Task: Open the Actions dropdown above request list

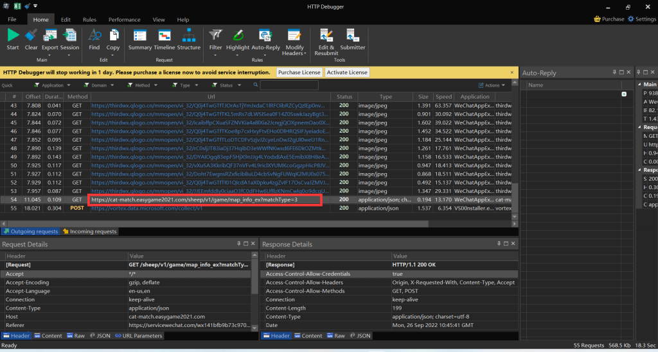Action: point(492,85)
